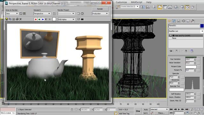This screenshot has width=204, height=115.
Task: Click the Auto Region Selected icon
Action: pyautogui.click(x=24, y=13)
